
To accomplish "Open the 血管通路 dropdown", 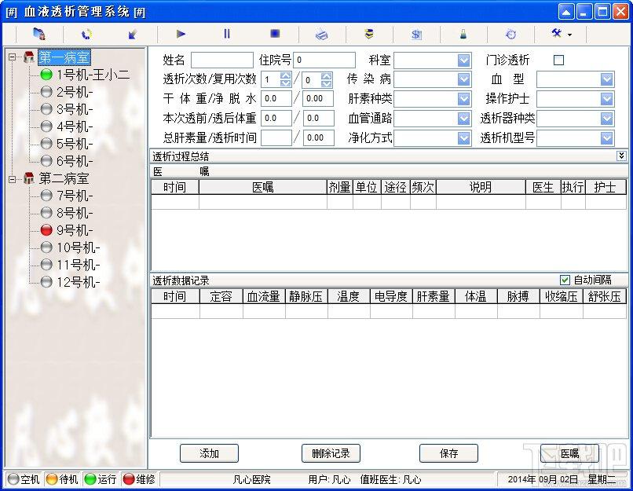I will [464, 119].
